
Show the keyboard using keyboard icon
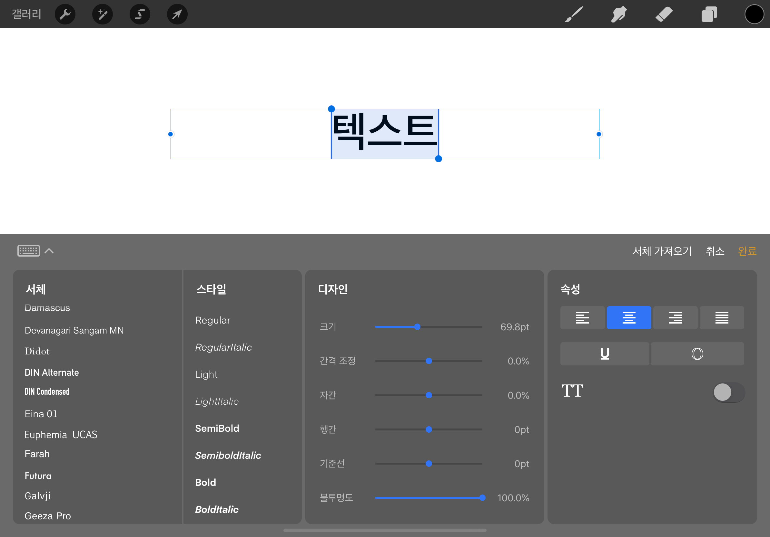point(28,251)
